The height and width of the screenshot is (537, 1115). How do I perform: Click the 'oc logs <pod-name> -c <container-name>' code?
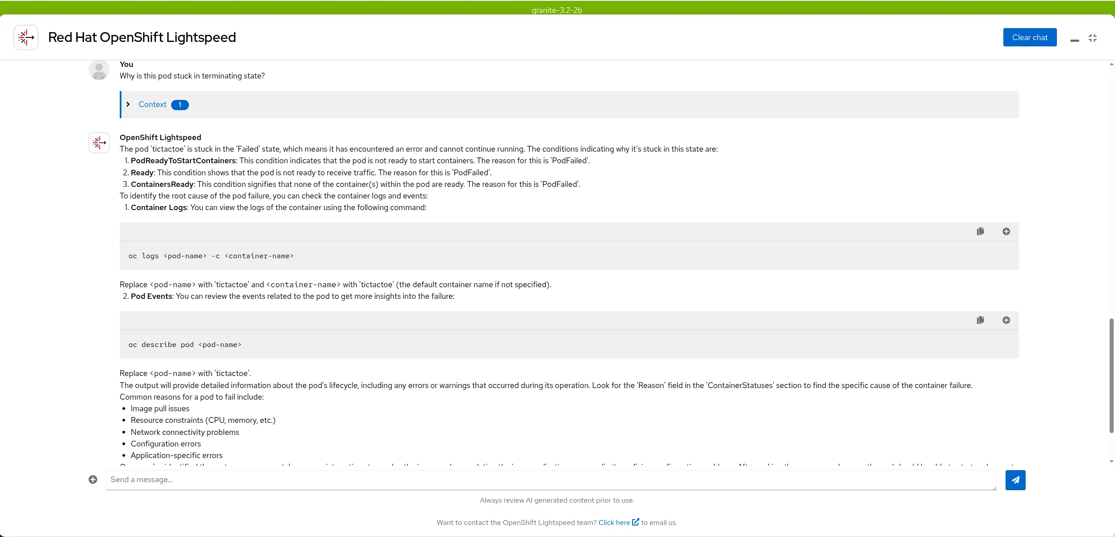211,256
